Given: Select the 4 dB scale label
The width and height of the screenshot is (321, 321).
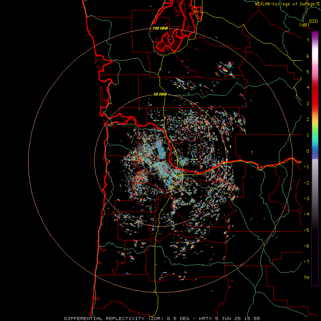Looking at the screenshot, I should [308, 88].
